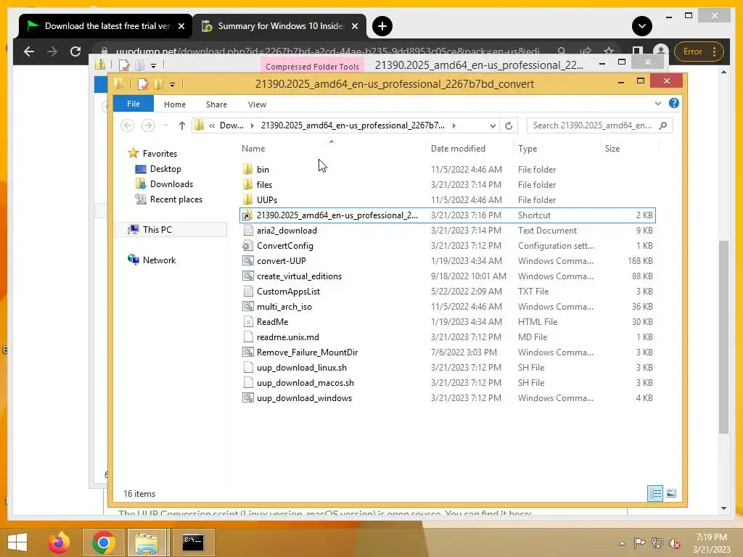Open Firefox from the taskbar
This screenshot has height=557, width=743.
[59, 542]
